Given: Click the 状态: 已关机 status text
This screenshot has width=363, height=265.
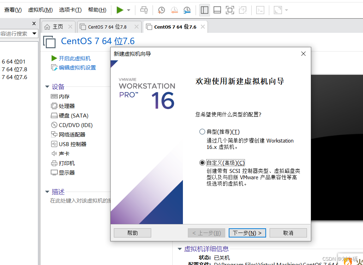Looking at the screenshot, I should (214, 258).
